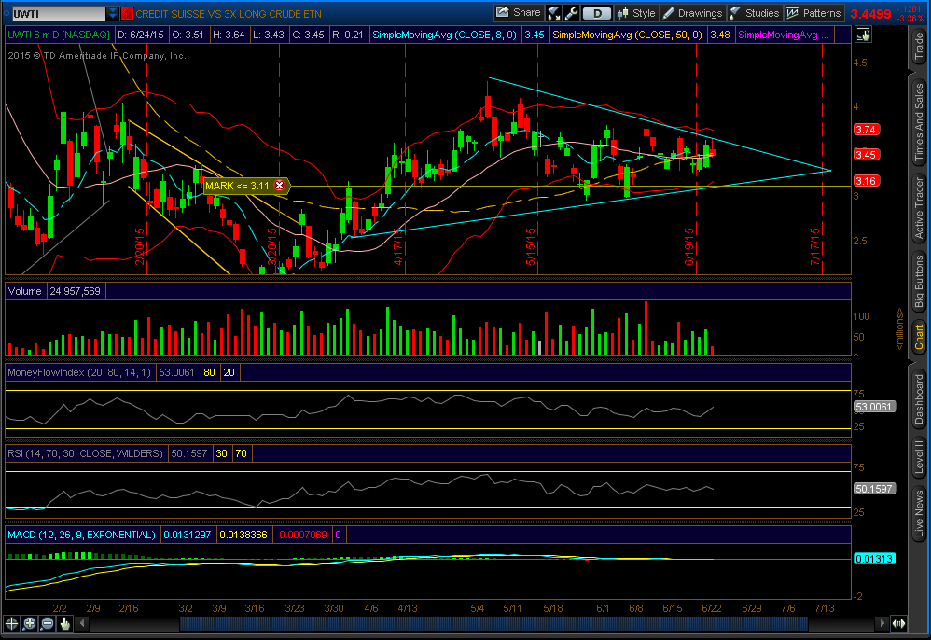
Task: Open the D timeframe selector
Action: pos(597,13)
